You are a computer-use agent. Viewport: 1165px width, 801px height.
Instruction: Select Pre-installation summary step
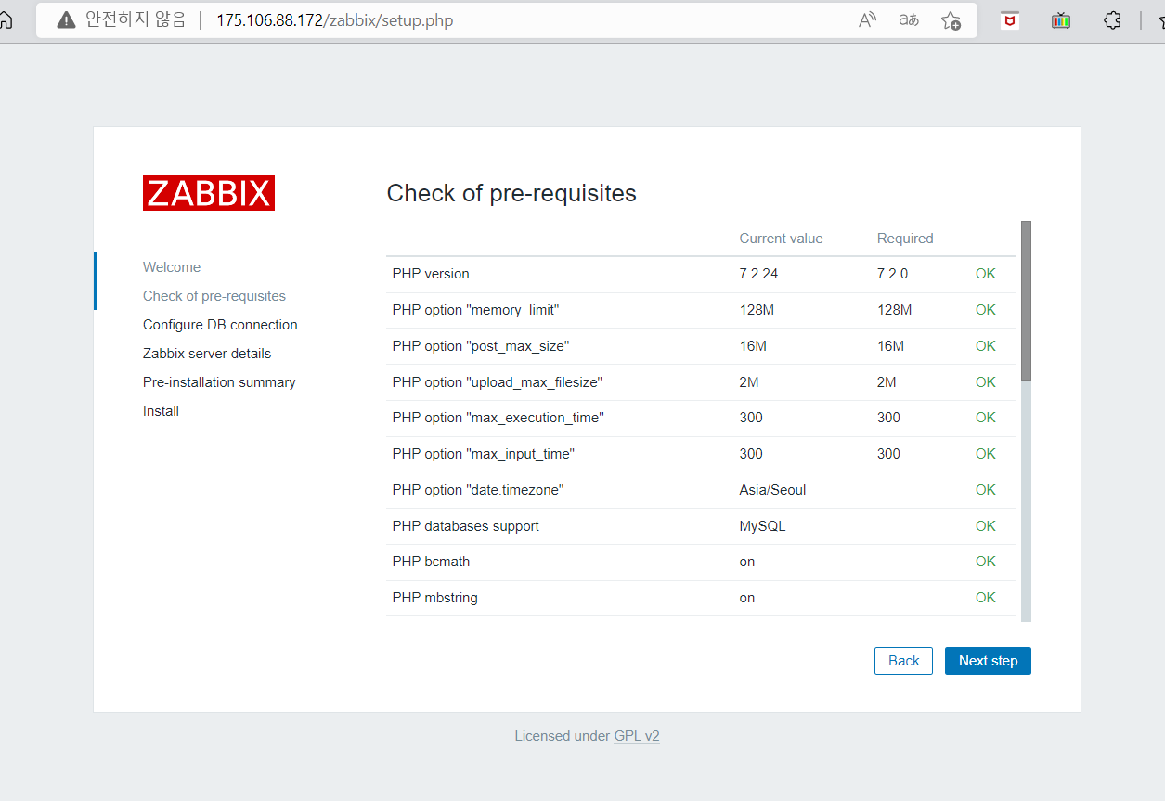219,382
